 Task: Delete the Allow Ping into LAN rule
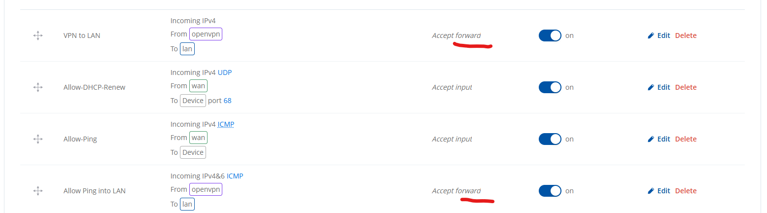(686, 191)
